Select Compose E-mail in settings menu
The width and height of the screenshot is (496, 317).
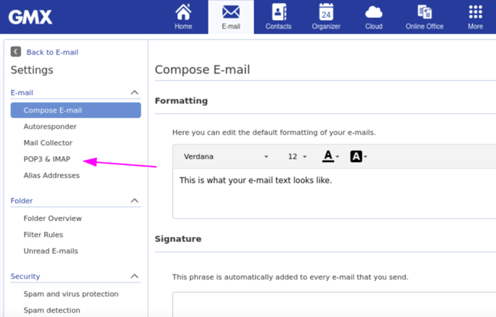(76, 110)
